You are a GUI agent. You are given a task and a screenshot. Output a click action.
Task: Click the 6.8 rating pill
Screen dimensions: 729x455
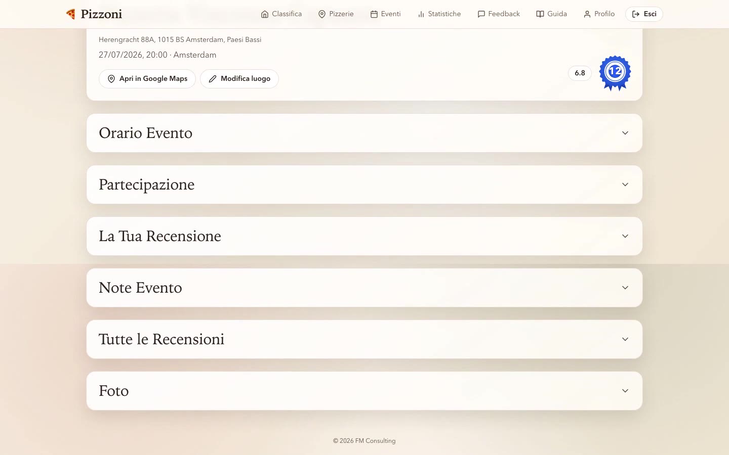(x=580, y=73)
